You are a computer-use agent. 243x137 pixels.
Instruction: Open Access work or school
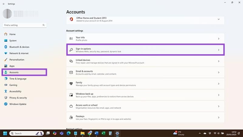pos(145,106)
